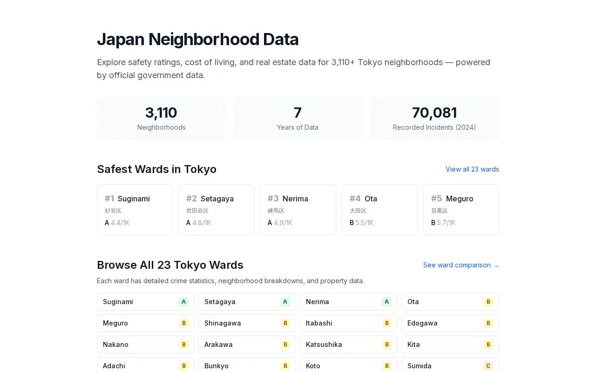This screenshot has width=596, height=372.
Task: Open Meguro in the ward browse list
Action: [146, 323]
